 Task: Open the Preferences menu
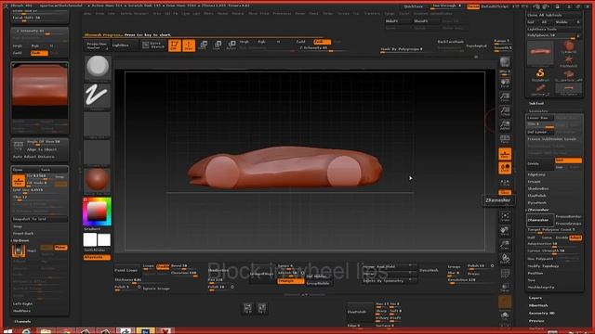click(x=282, y=13)
